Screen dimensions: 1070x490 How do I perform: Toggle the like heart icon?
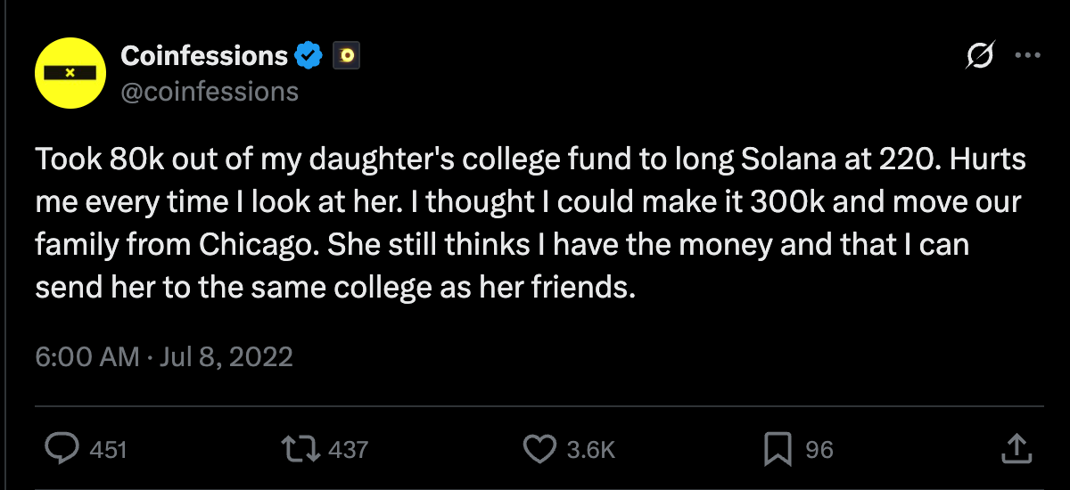tap(539, 449)
